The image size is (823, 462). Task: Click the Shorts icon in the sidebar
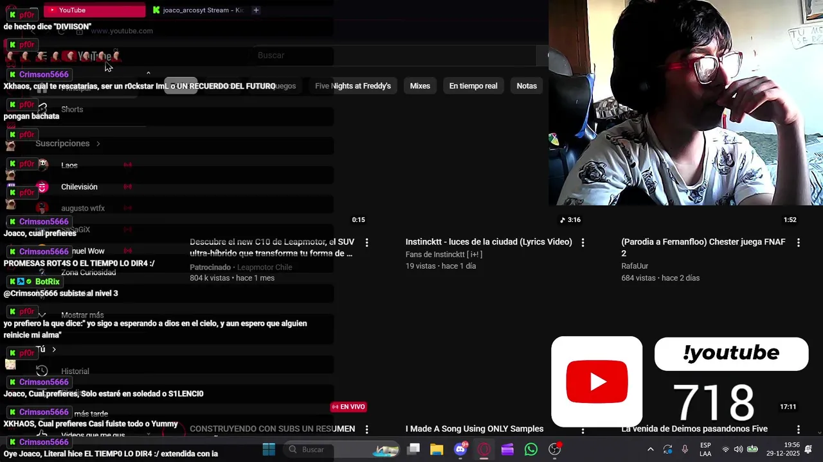coord(42,109)
